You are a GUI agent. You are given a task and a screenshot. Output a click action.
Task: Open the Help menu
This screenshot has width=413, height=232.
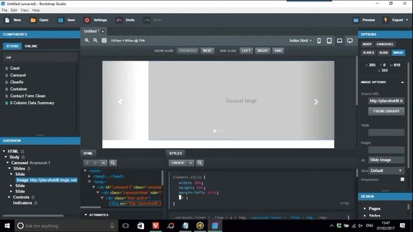click(36, 10)
